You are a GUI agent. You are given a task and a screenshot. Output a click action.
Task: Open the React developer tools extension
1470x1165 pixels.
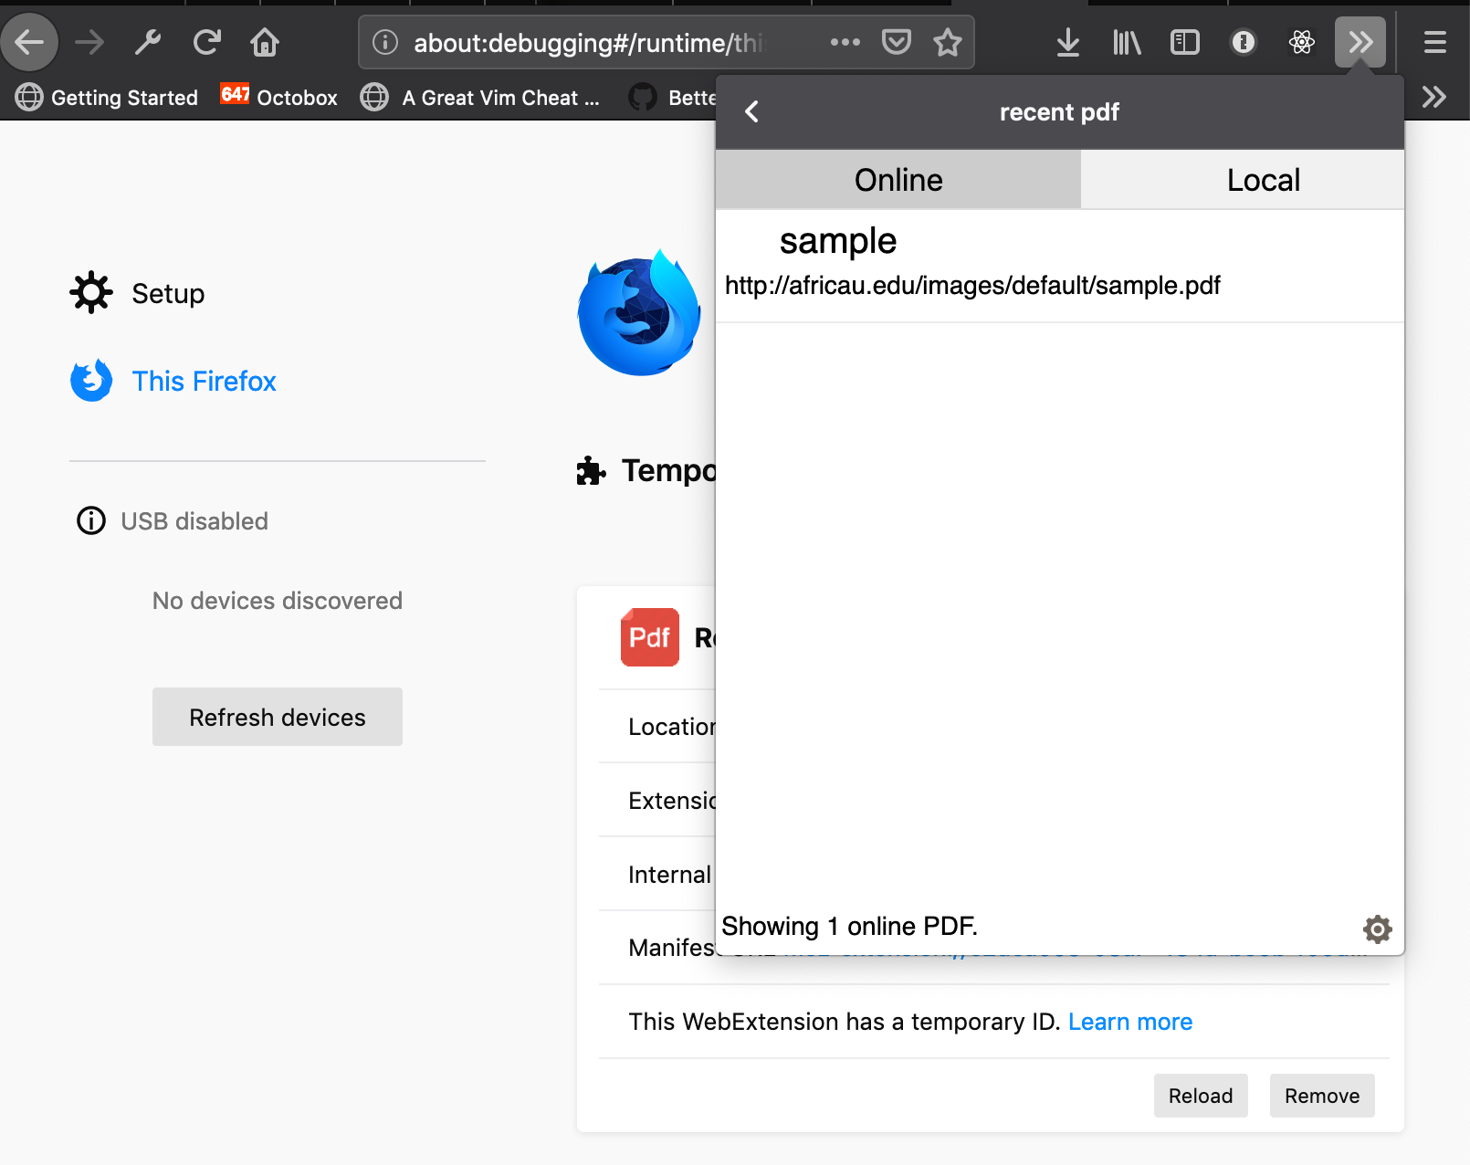click(1302, 42)
